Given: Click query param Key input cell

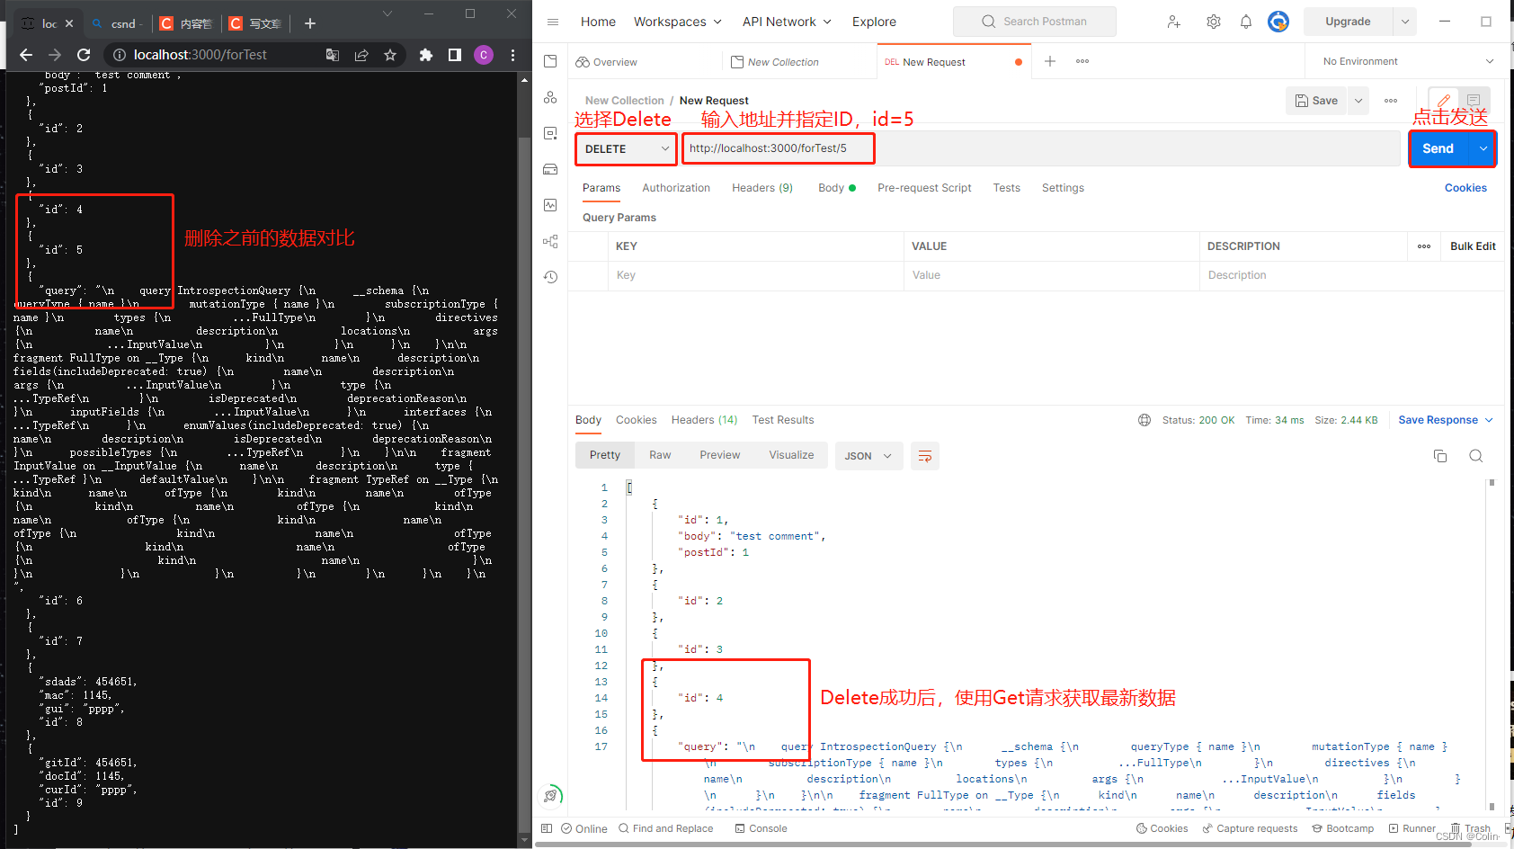Looking at the screenshot, I should tap(755, 275).
